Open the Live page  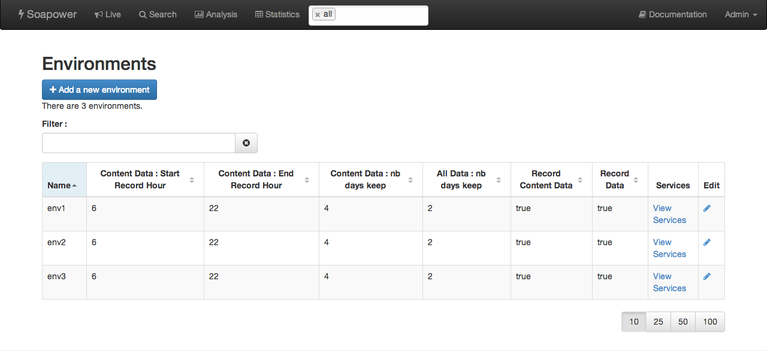108,14
